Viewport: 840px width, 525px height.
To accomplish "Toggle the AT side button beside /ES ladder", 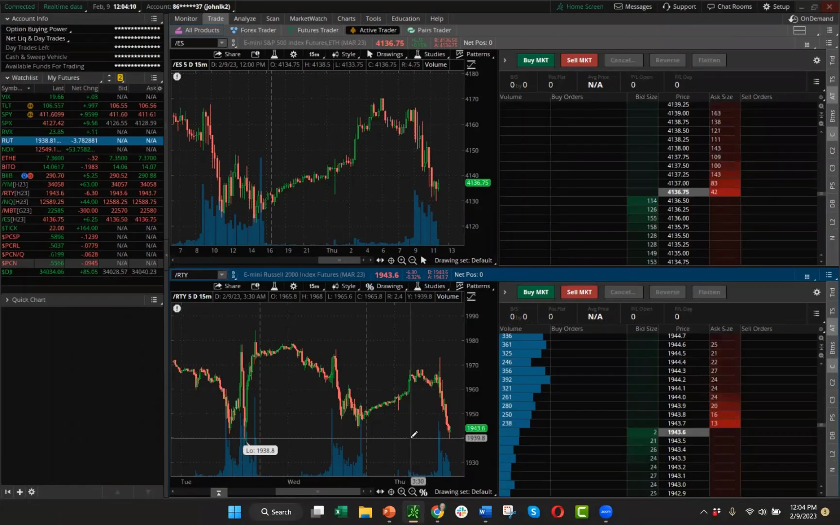I will [x=832, y=96].
